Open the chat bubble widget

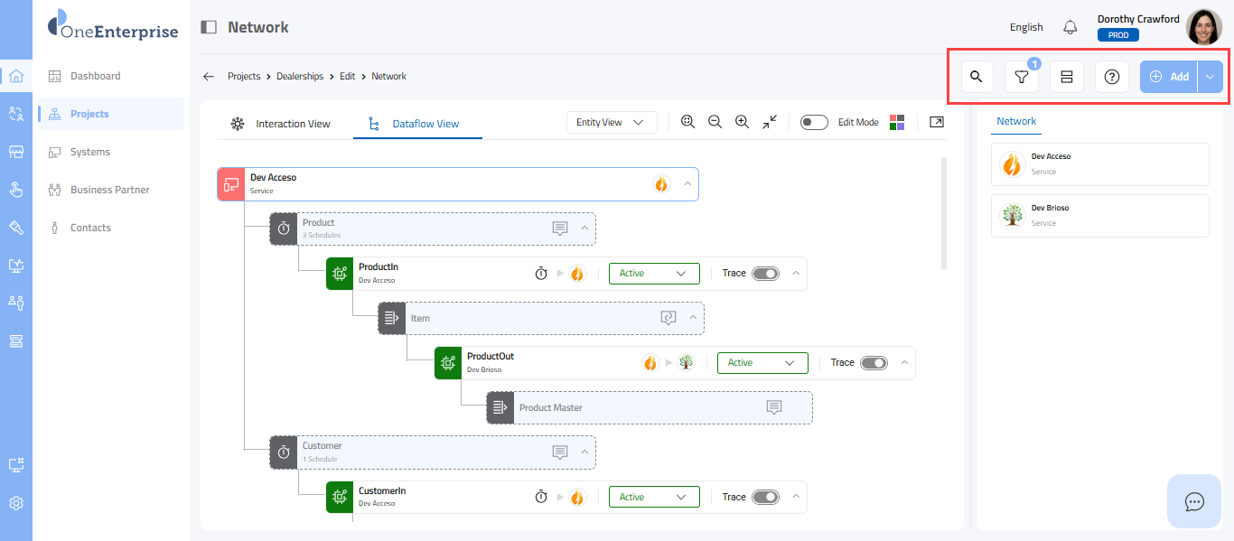[x=1194, y=501]
